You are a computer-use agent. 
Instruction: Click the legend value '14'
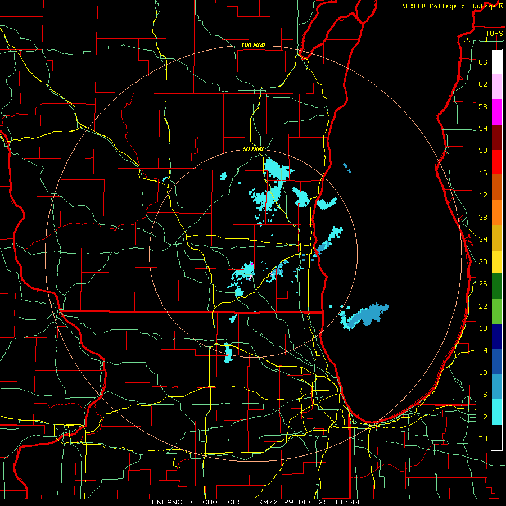click(483, 350)
